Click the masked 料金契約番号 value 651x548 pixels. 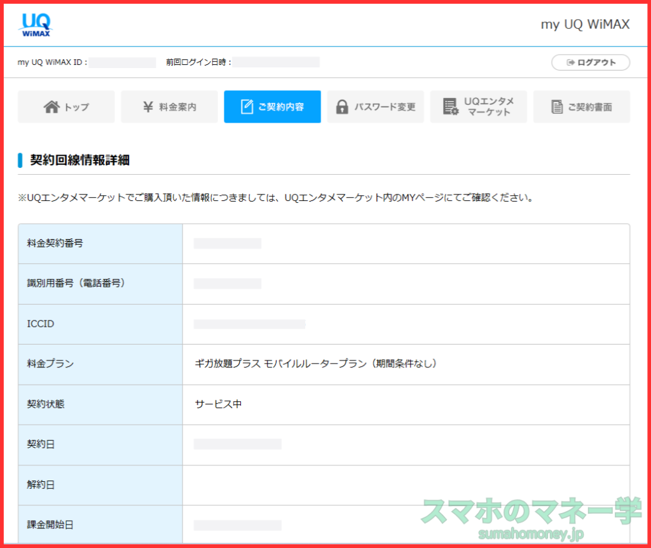tap(228, 243)
